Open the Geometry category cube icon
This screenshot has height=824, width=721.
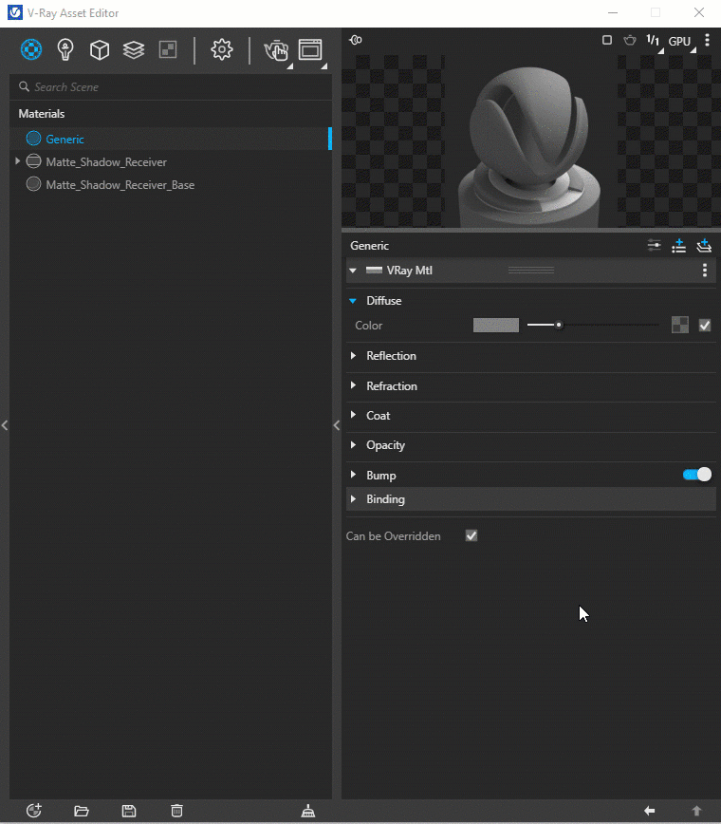click(100, 50)
